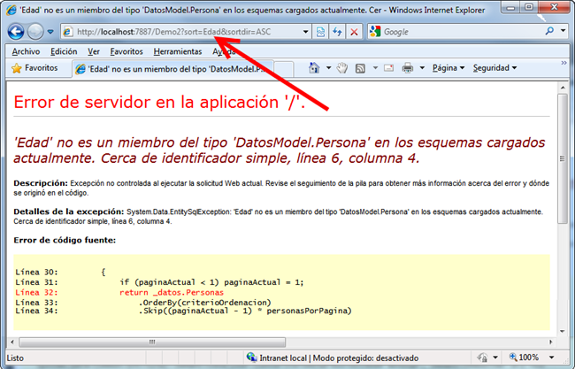The height and width of the screenshot is (369, 575).
Task: Click the Refresh page icon
Action: click(337, 32)
